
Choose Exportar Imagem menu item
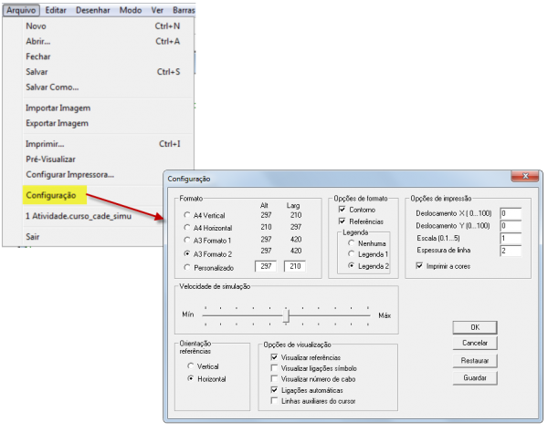pos(57,122)
